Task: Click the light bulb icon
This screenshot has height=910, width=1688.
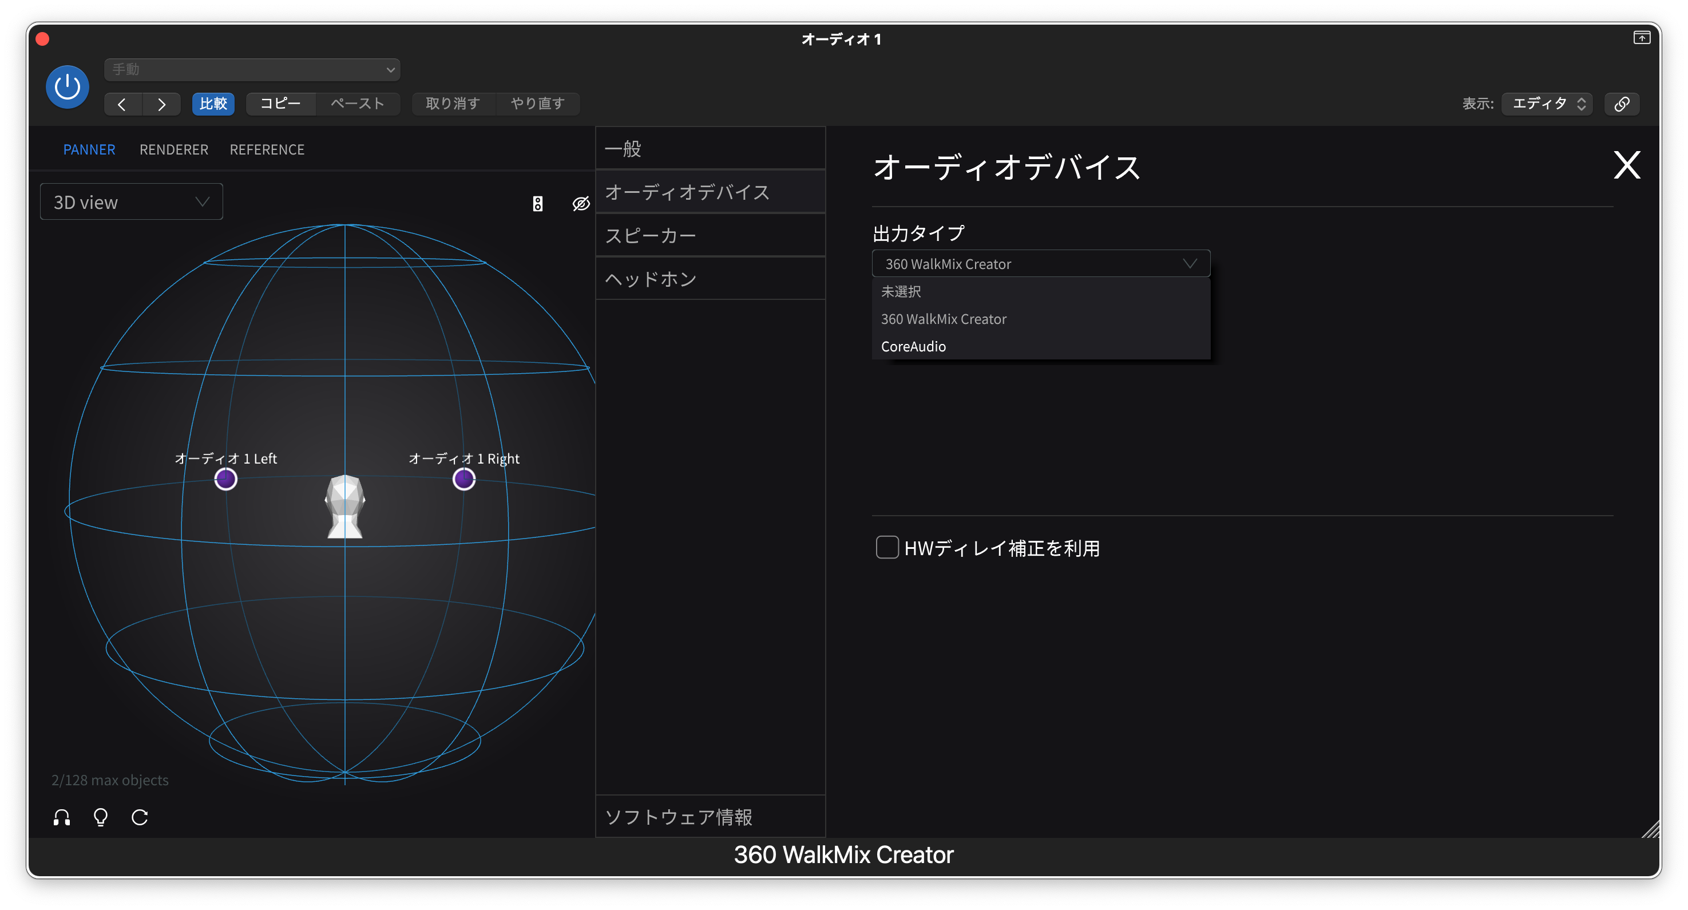Action: pyautogui.click(x=101, y=817)
